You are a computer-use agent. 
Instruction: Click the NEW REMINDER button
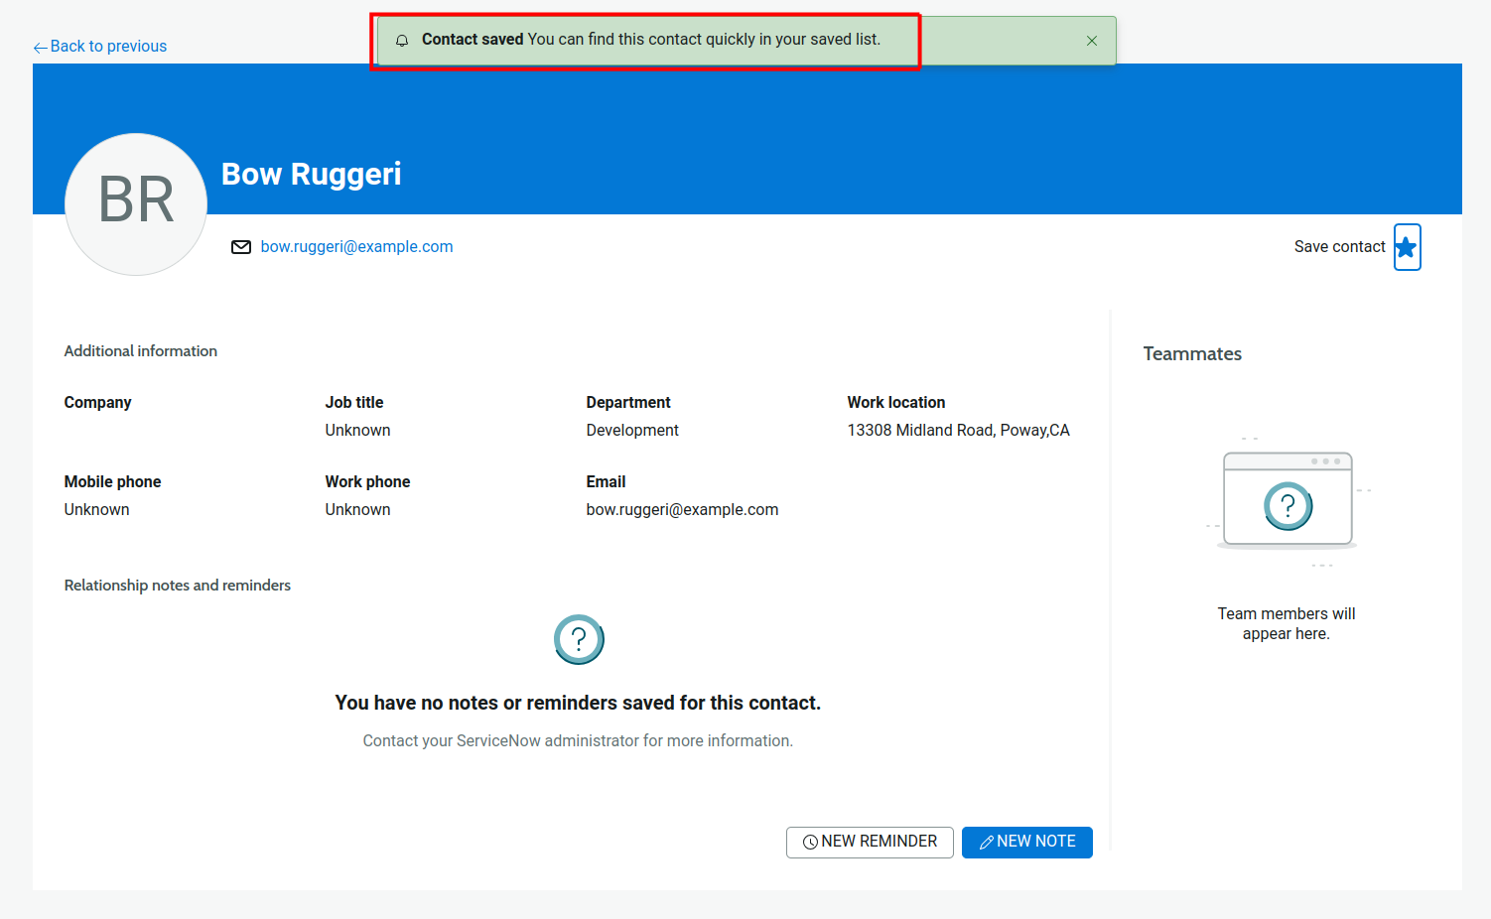click(x=870, y=842)
